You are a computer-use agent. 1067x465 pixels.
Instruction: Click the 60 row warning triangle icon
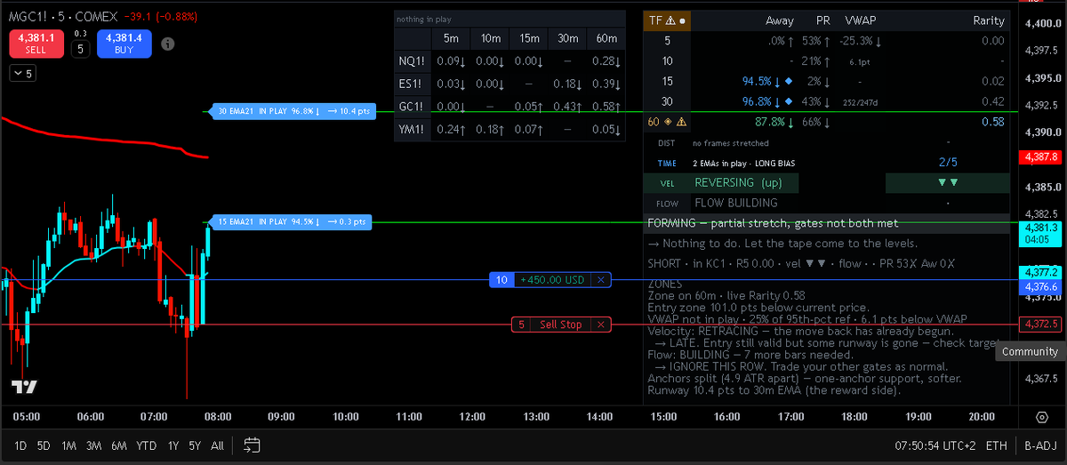(x=681, y=122)
